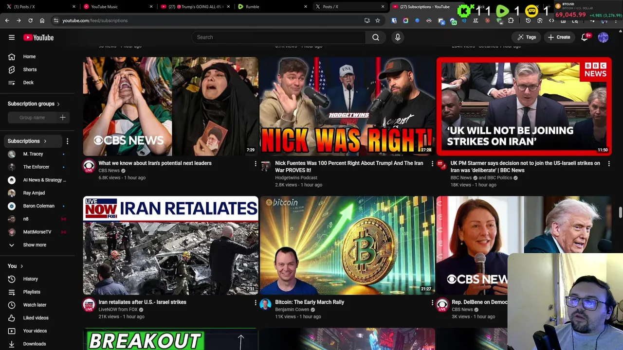
Task: Open Benjamin Cowen channel avatar
Action: coord(265,305)
